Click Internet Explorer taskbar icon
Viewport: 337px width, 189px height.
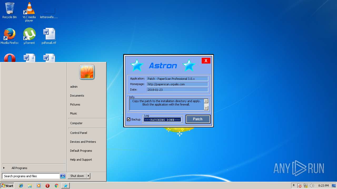coord(21,186)
